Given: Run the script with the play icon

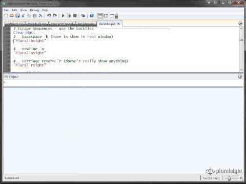Looking at the screenshot, I should 63,16.
